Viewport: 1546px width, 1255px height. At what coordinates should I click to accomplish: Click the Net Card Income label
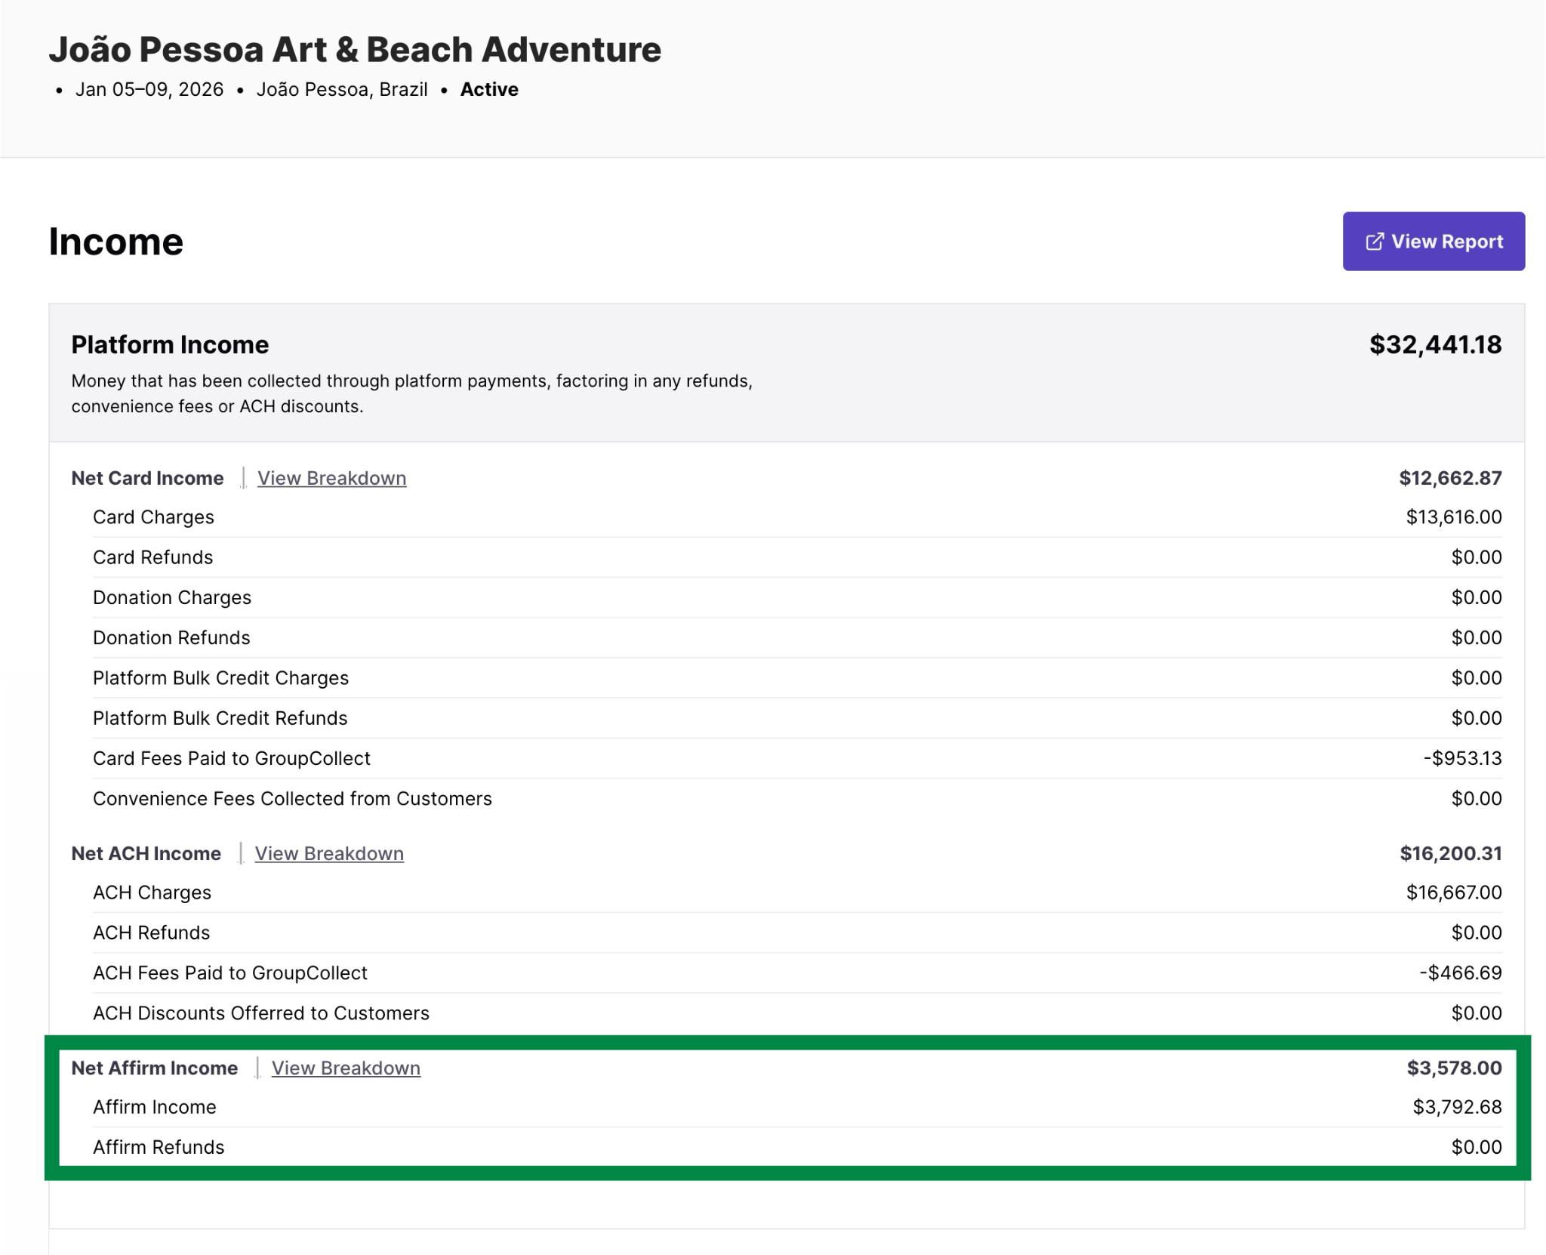click(147, 478)
